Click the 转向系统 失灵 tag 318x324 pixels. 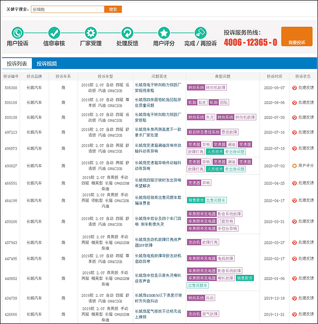tap(201, 118)
